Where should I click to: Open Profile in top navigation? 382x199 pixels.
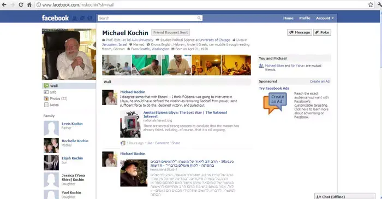305,18
